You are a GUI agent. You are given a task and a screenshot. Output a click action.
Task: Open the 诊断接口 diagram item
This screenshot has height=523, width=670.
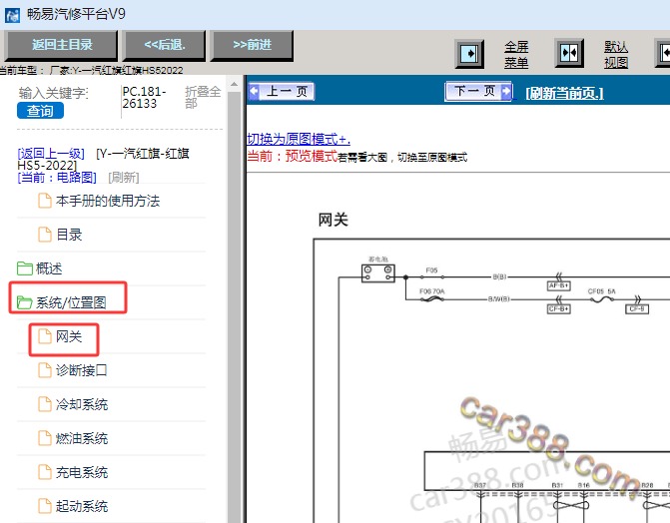coord(81,370)
